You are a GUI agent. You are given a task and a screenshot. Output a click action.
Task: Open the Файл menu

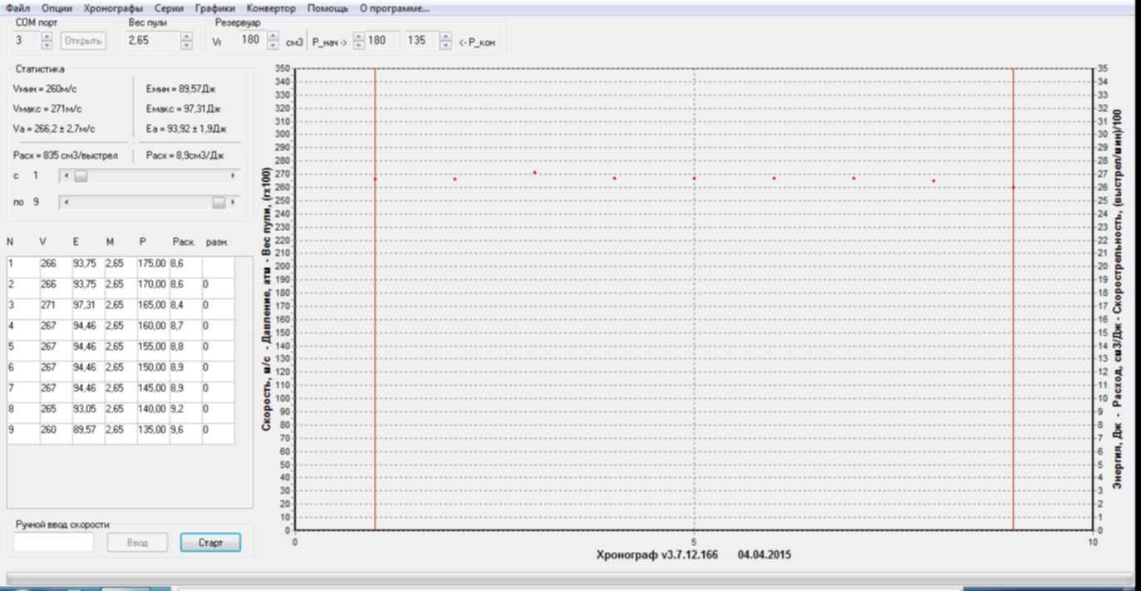[17, 8]
